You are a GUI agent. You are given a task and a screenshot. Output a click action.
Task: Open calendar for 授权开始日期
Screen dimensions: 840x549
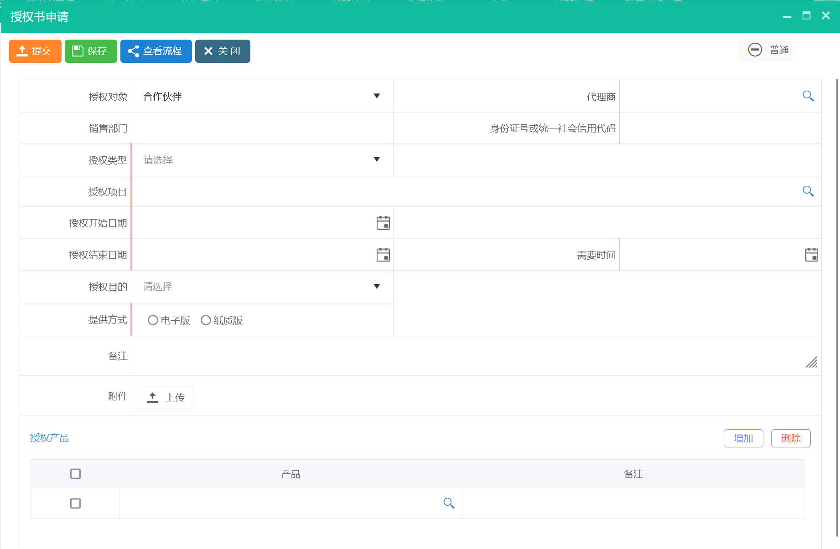pyautogui.click(x=383, y=223)
